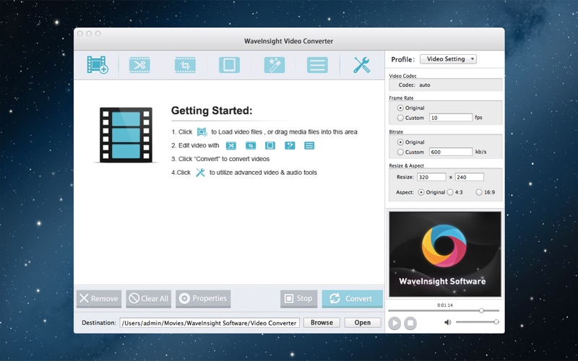This screenshot has height=361, width=578.
Task: Click the WaveInsight Video Converter window title
Action: pyautogui.click(x=288, y=41)
